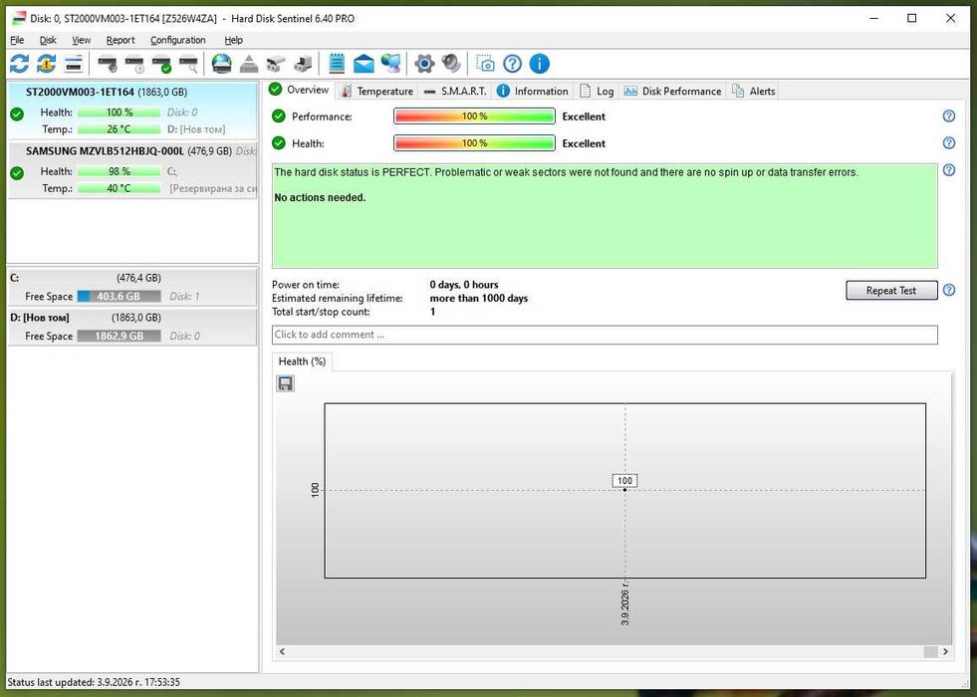Switch to the Disk Performance tab
Image resolution: width=977 pixels, height=697 pixels.
coord(673,91)
